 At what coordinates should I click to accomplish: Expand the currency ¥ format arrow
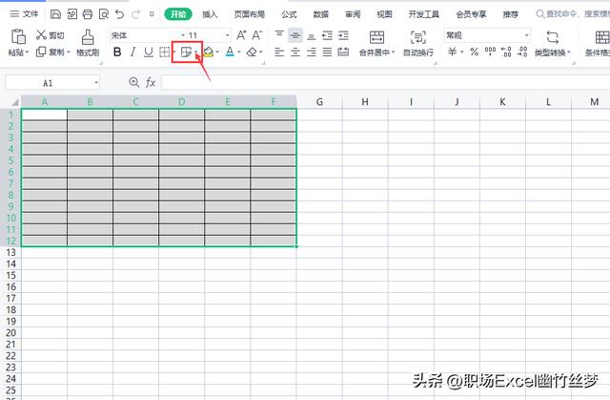coord(461,52)
